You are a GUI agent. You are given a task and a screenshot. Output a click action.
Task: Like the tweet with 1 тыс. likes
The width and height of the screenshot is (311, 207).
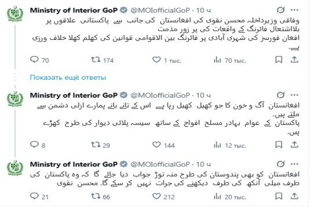[157, 60]
